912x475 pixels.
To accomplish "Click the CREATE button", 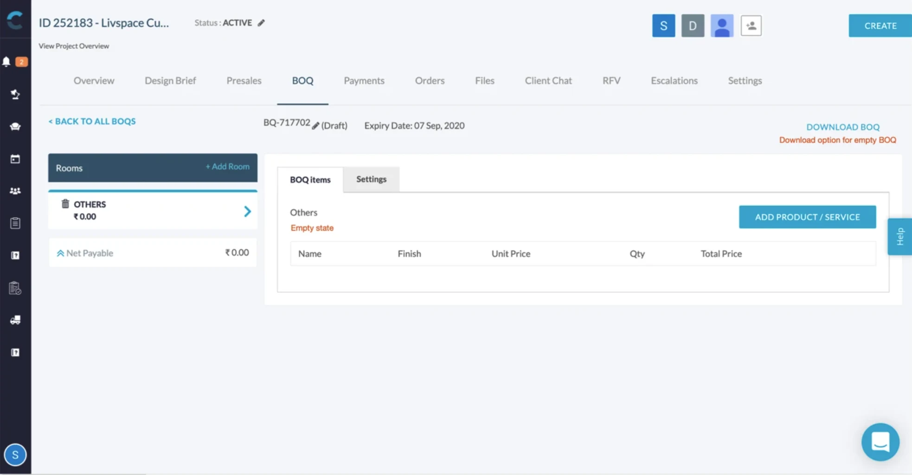I will tap(880, 26).
